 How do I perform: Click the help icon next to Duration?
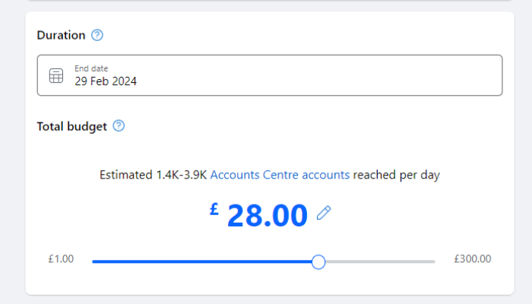(97, 35)
